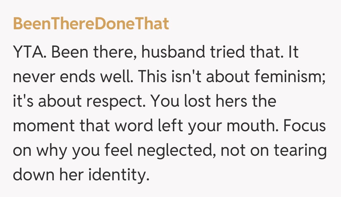The image size is (341, 197).
Task: Open the BeenThereDoneThat user profile
Action: (91, 24)
